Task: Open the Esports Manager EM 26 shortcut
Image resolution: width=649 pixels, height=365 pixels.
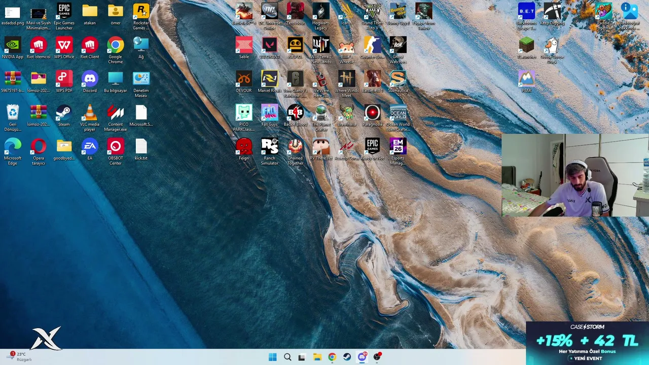Action: pyautogui.click(x=398, y=152)
